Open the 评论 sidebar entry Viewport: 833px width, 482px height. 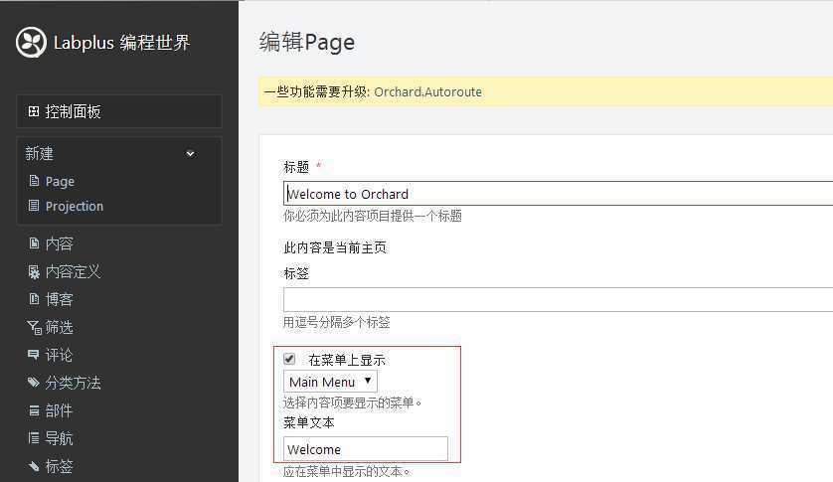(x=59, y=355)
